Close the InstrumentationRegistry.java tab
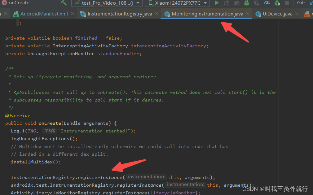 coord(156,14)
